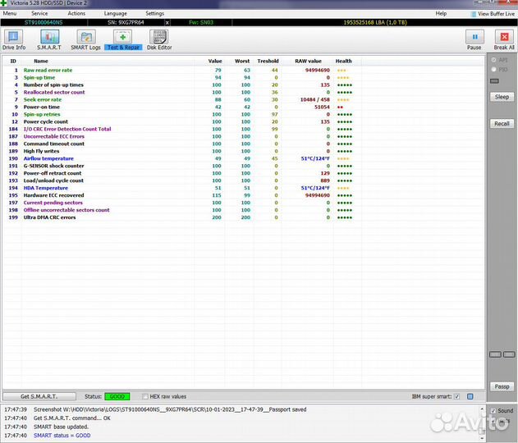Sort table by Health column header
Image resolution: width=518 pixels, height=443 pixels.
[x=343, y=61]
